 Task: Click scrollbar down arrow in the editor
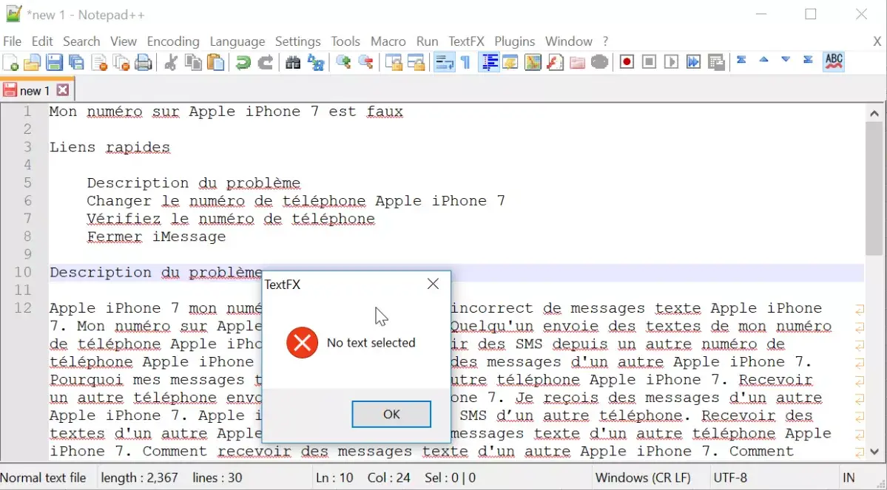pyautogui.click(x=874, y=451)
